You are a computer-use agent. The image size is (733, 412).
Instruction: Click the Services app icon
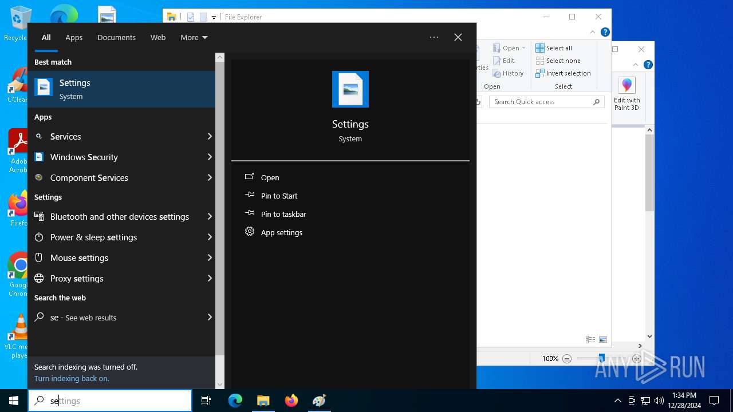[x=39, y=136]
